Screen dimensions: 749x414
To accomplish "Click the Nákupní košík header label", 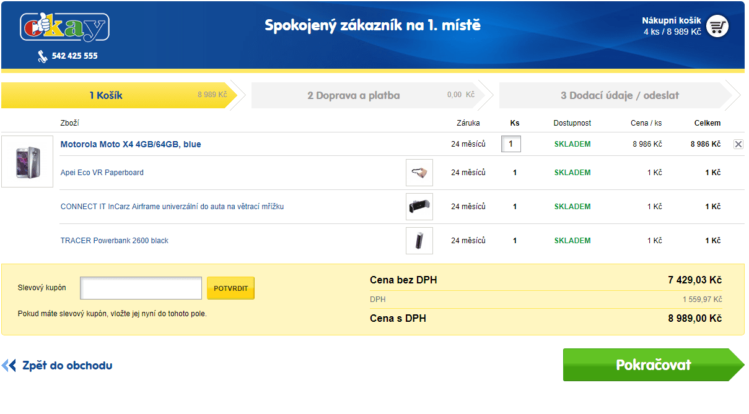I will (672, 20).
